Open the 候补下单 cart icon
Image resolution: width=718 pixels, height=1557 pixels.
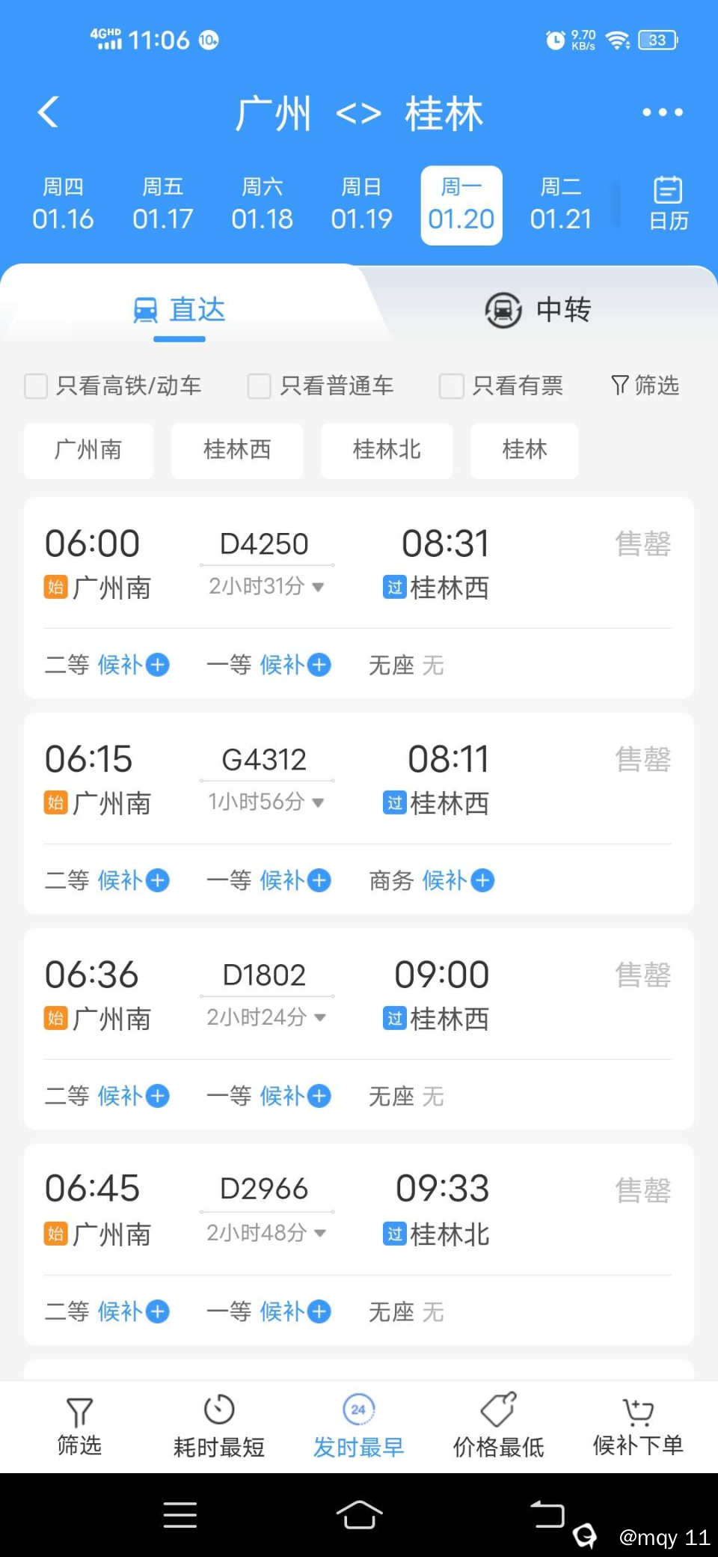tap(638, 1410)
